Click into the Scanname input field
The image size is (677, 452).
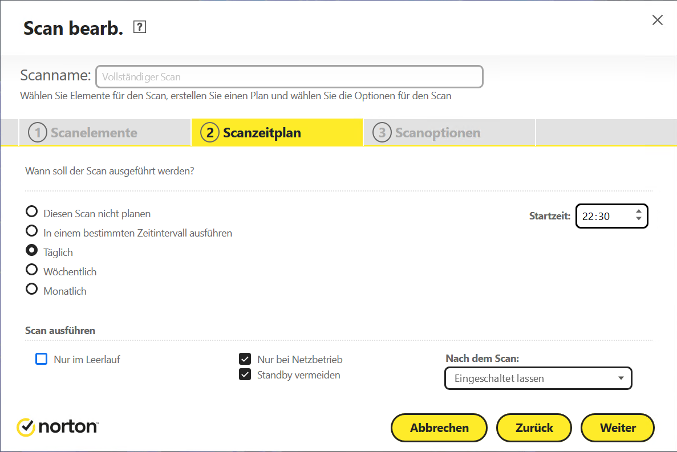(x=289, y=77)
